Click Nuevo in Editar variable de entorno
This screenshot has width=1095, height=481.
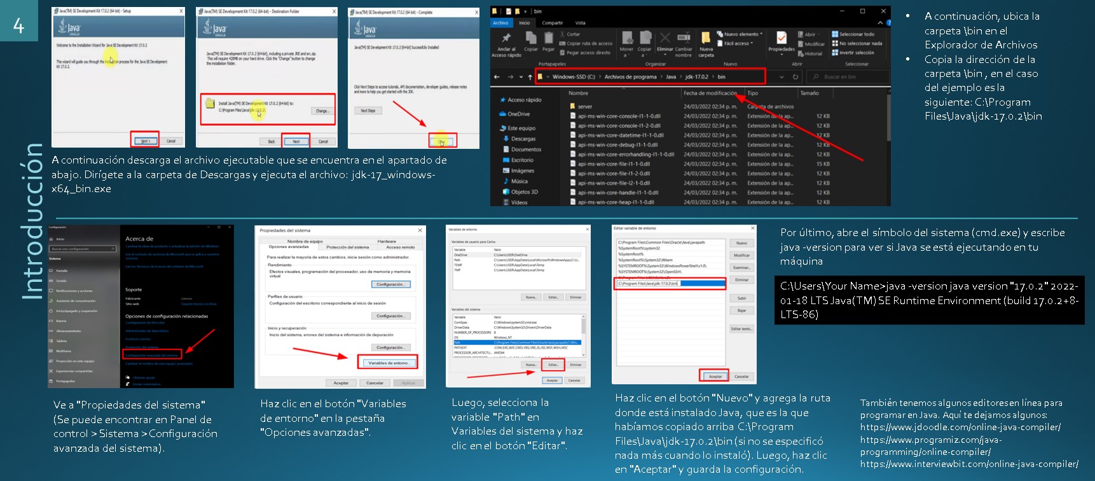tap(741, 243)
